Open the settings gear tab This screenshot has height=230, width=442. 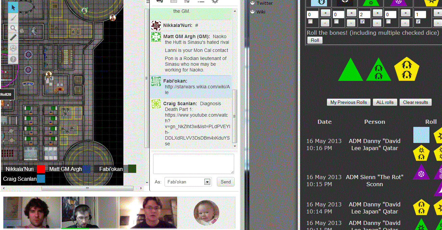(215, 1)
